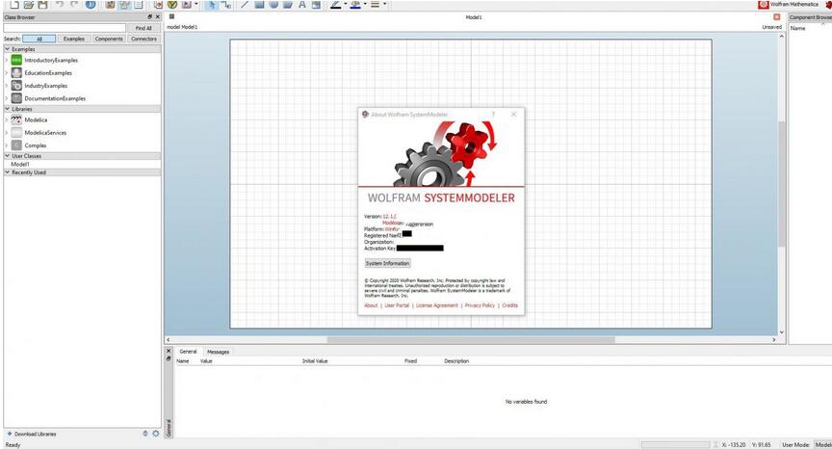Open the line style dropdown arrow
This screenshot has height=449, width=832.
[384, 4]
